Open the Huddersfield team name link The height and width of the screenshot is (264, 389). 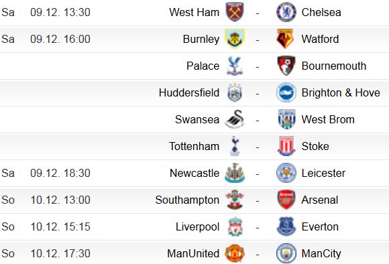click(x=189, y=92)
